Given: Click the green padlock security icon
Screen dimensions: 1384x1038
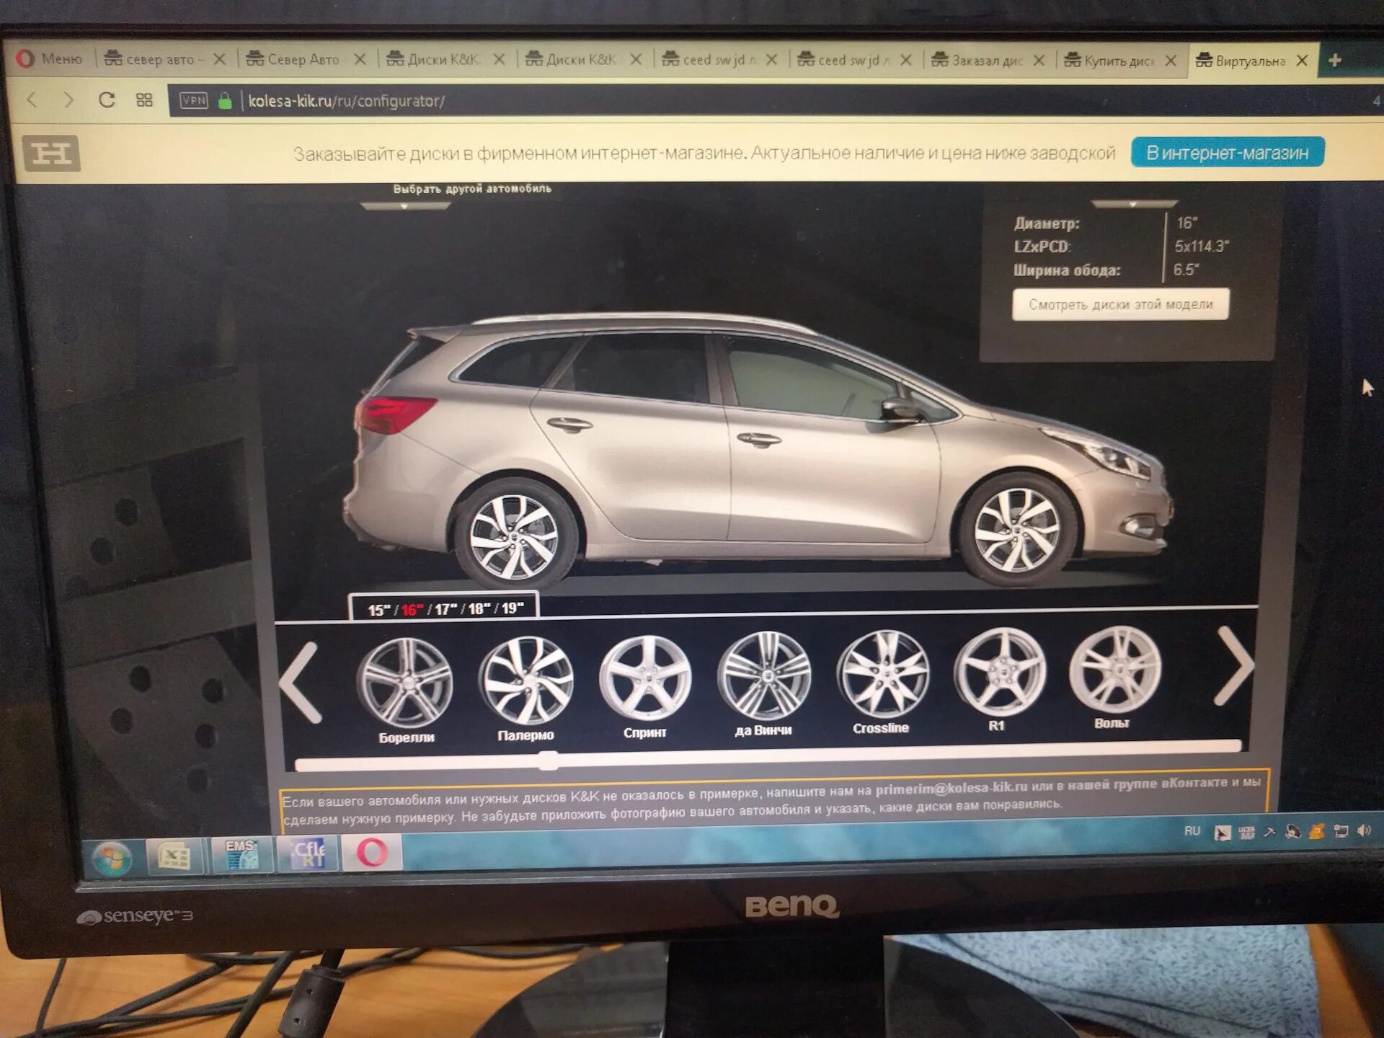Looking at the screenshot, I should (x=225, y=101).
